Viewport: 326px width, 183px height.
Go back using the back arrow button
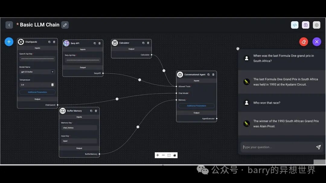[x=9, y=25]
